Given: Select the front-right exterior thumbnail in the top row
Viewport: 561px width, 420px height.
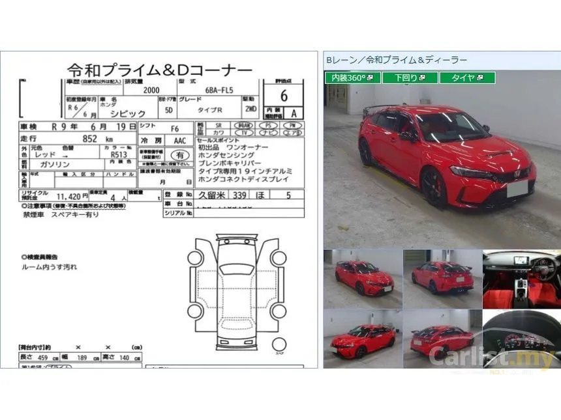Looking at the screenshot, I should coord(363,279).
